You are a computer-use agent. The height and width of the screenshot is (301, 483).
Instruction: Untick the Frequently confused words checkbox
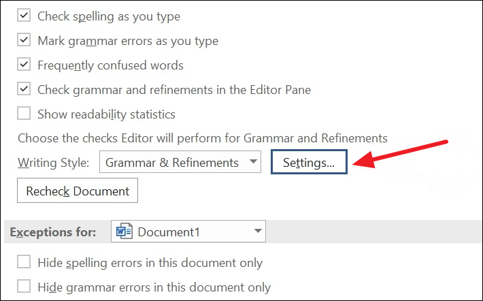point(24,65)
